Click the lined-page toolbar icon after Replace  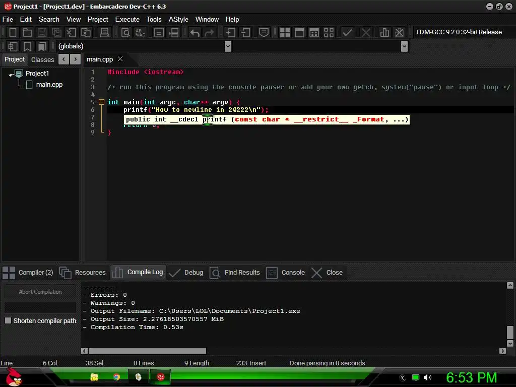(x=159, y=33)
